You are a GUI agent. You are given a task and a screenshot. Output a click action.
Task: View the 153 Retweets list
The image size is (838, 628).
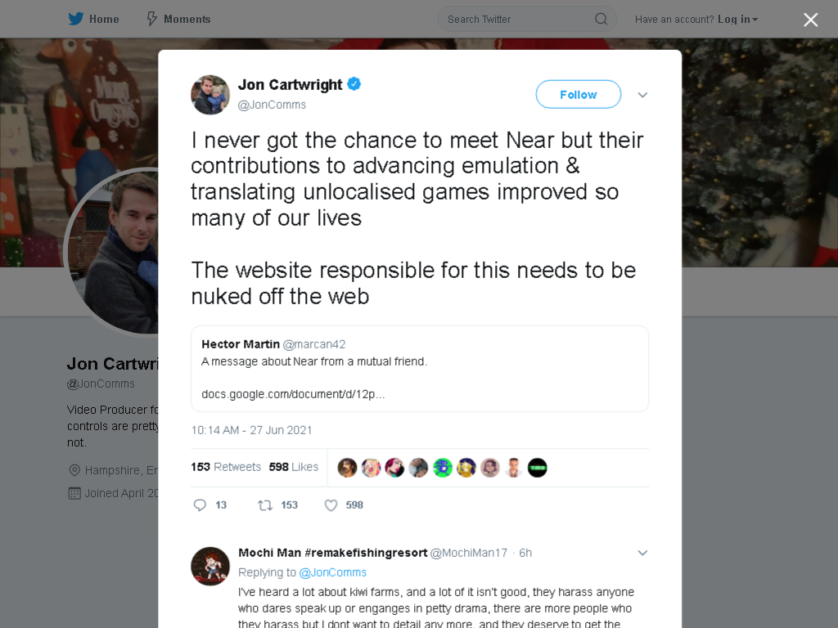pos(226,467)
